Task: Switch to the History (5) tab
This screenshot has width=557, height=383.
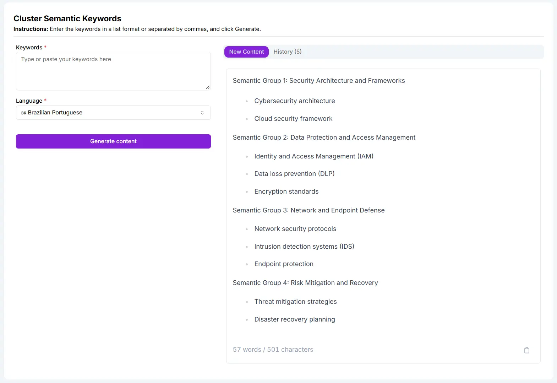Action: pyautogui.click(x=288, y=52)
